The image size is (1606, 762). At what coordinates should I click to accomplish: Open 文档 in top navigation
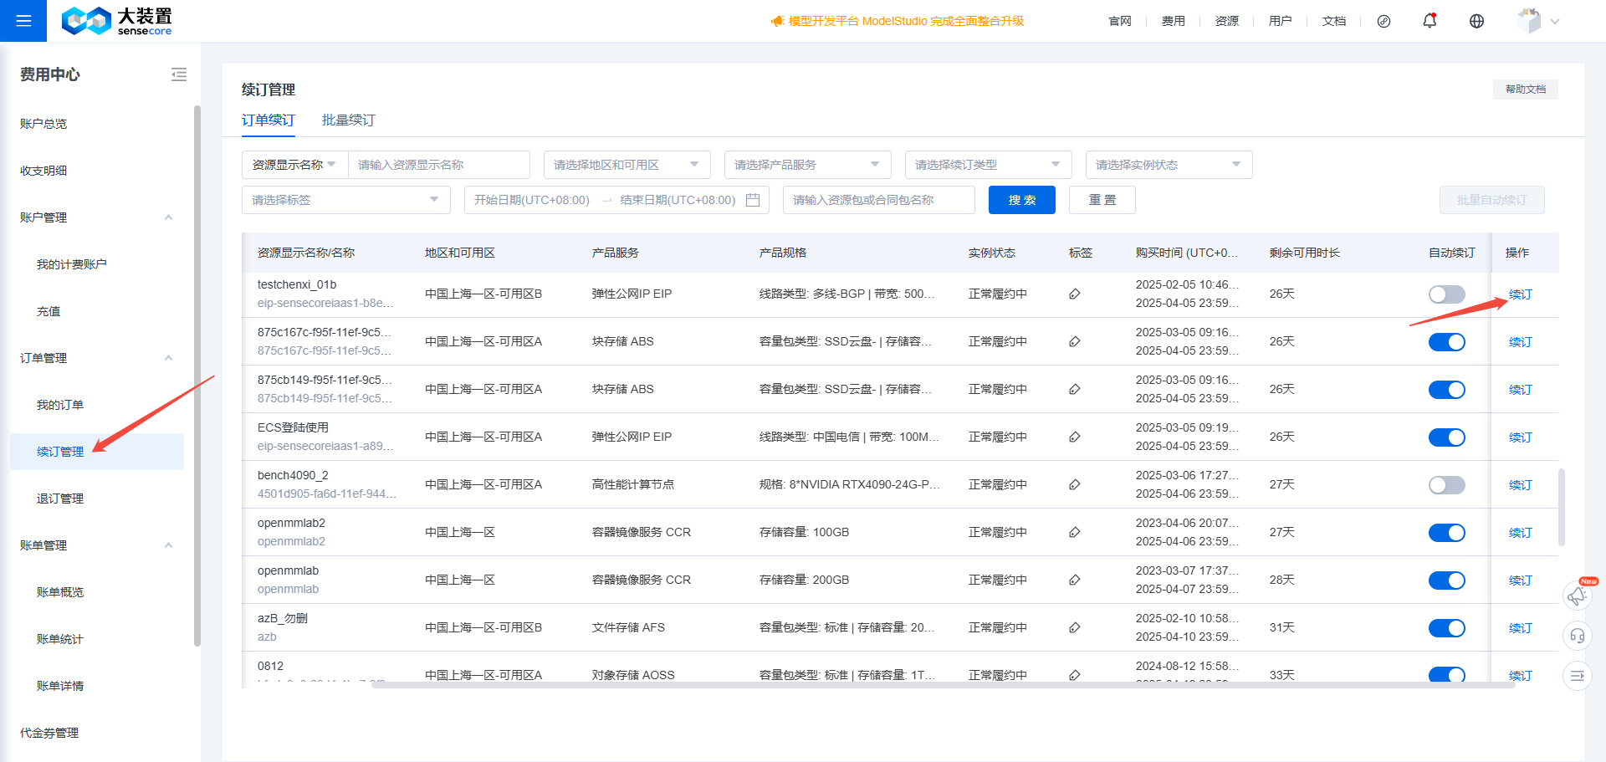pyautogui.click(x=1333, y=21)
